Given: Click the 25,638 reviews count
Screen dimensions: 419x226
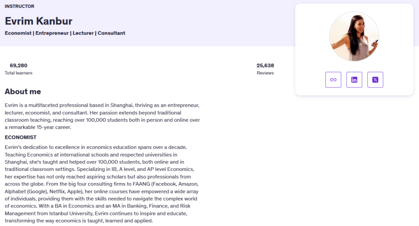Looking at the screenshot, I should point(265,65).
